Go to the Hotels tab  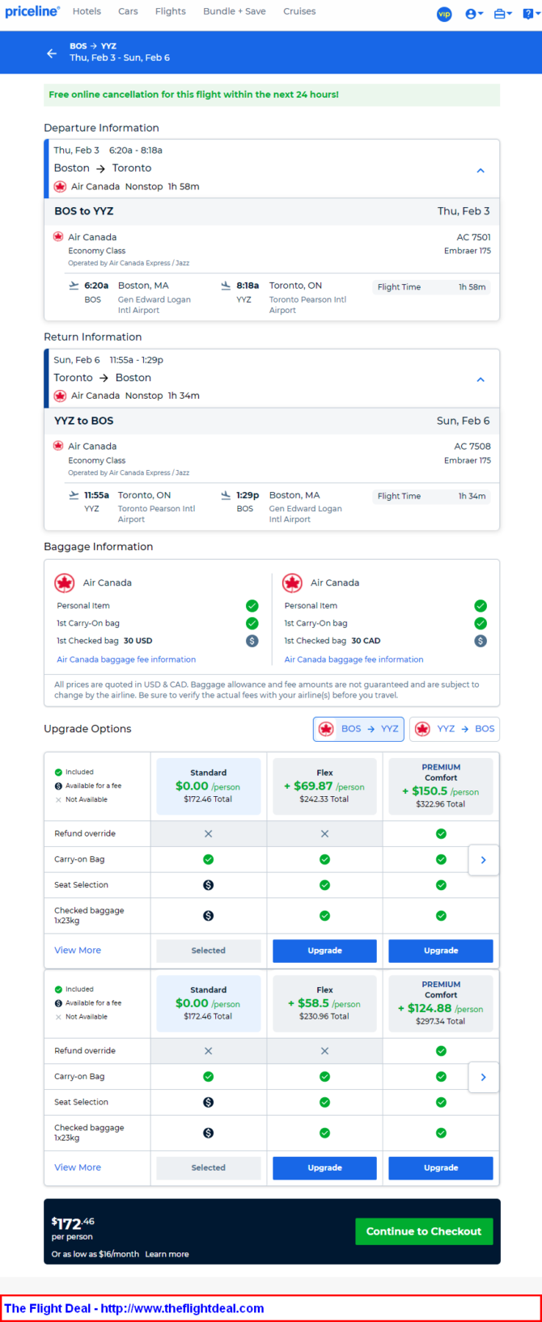pyautogui.click(x=87, y=11)
